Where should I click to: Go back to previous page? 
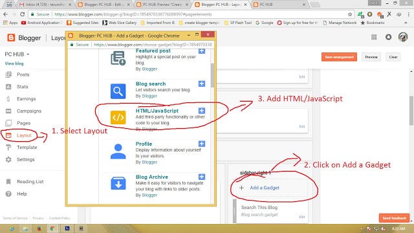click(x=6, y=14)
